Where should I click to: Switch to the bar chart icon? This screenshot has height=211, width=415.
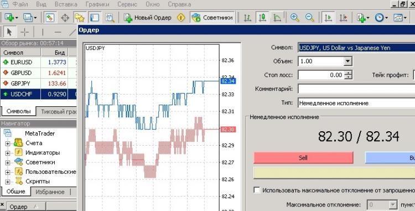tap(247, 18)
